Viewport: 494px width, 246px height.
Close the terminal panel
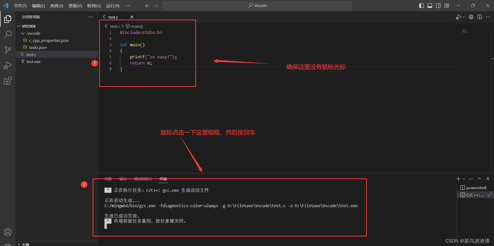[x=488, y=179]
